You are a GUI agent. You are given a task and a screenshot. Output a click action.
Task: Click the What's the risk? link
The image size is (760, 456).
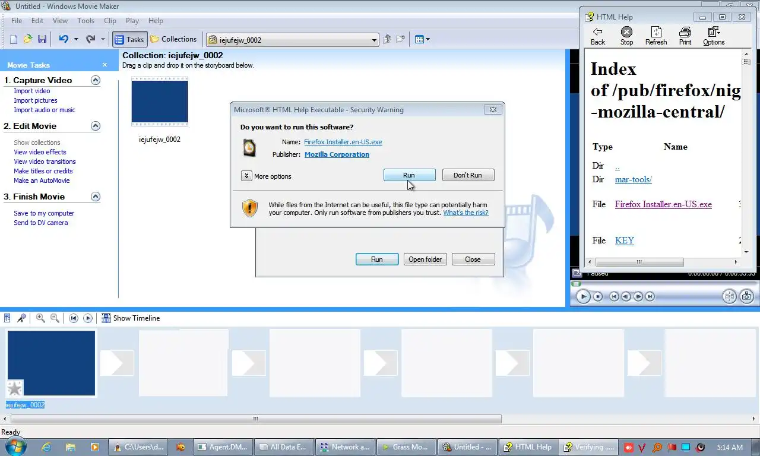465,213
